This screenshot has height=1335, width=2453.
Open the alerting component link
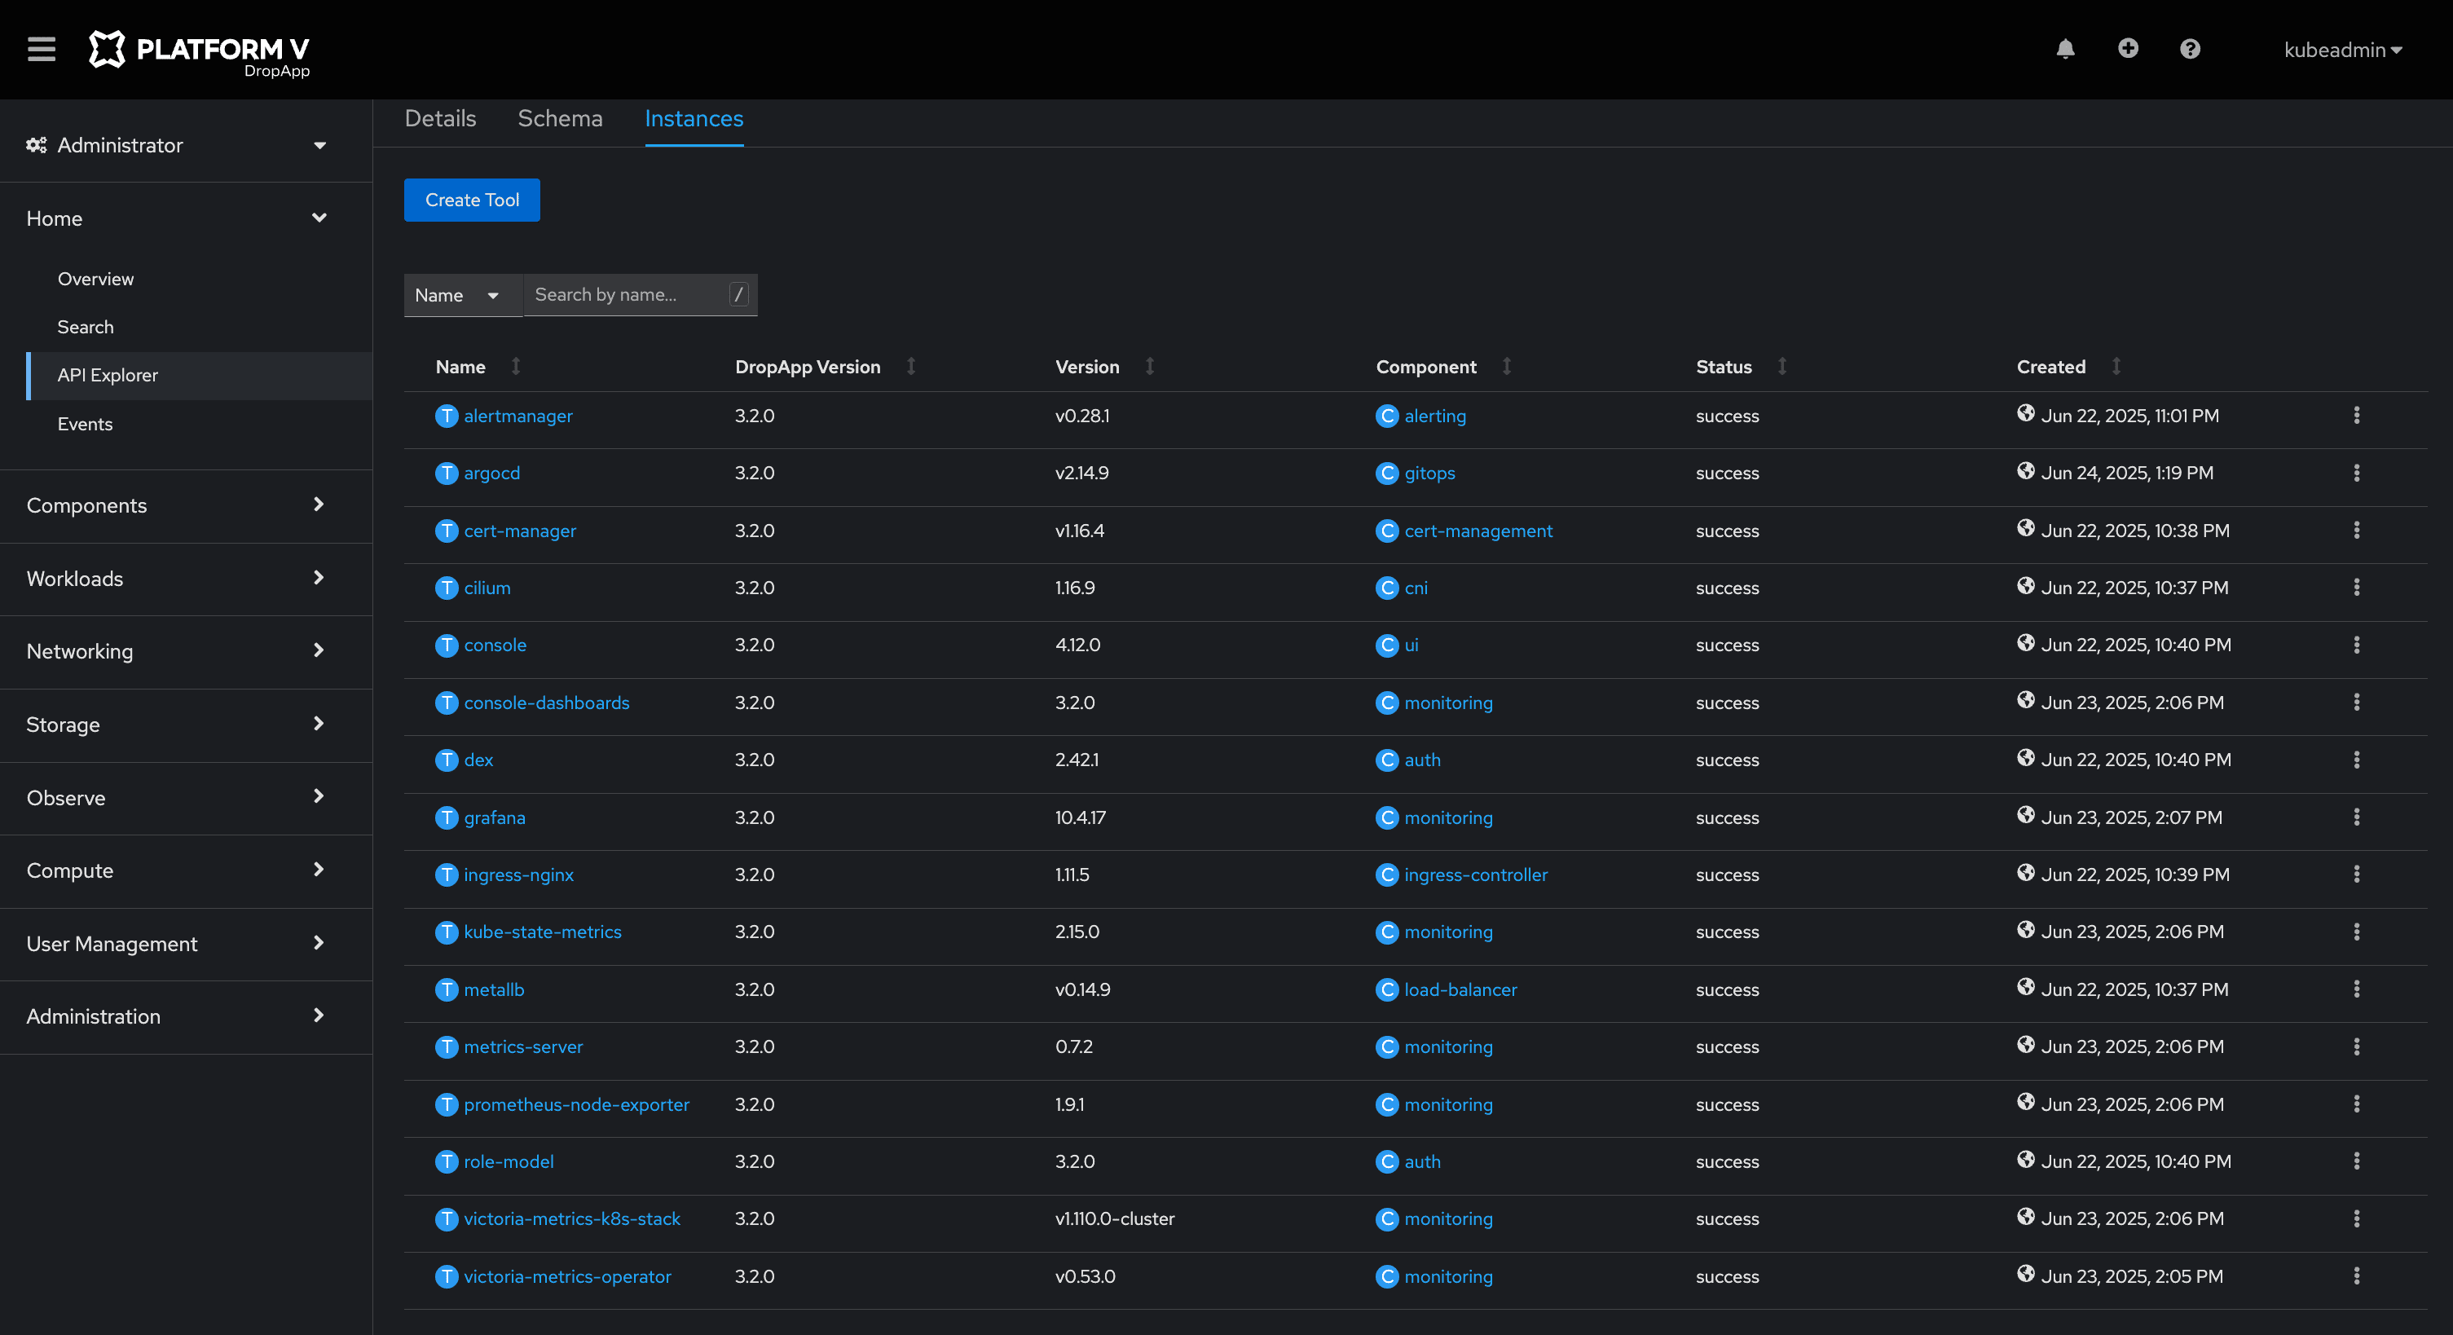[1435, 416]
